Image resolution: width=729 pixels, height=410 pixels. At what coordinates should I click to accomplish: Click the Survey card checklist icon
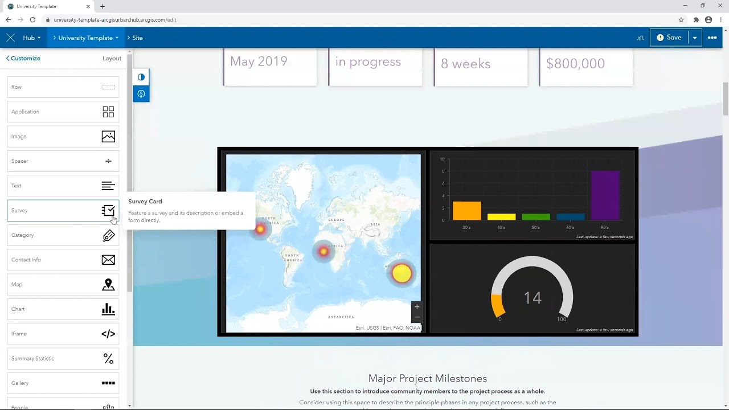pyautogui.click(x=108, y=211)
